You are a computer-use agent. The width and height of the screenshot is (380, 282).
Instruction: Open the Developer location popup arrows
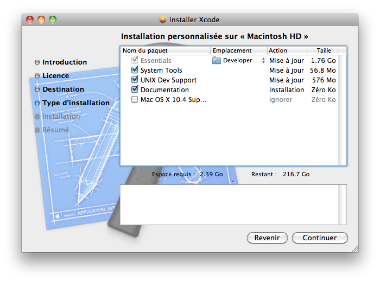[x=263, y=61]
